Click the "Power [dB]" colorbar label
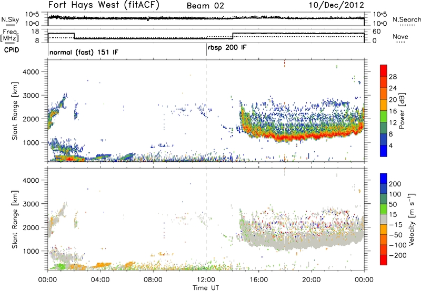Screen dimensions: 421x291 click(402, 111)
